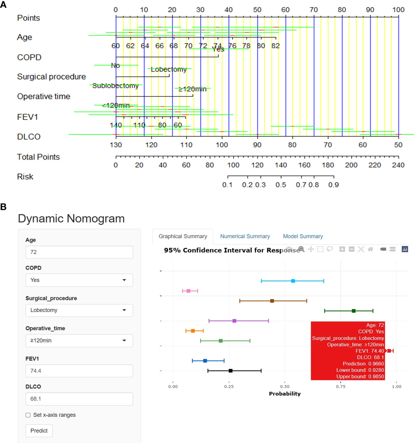Click the '0.9' value on the Risk scale

[x=333, y=185]
